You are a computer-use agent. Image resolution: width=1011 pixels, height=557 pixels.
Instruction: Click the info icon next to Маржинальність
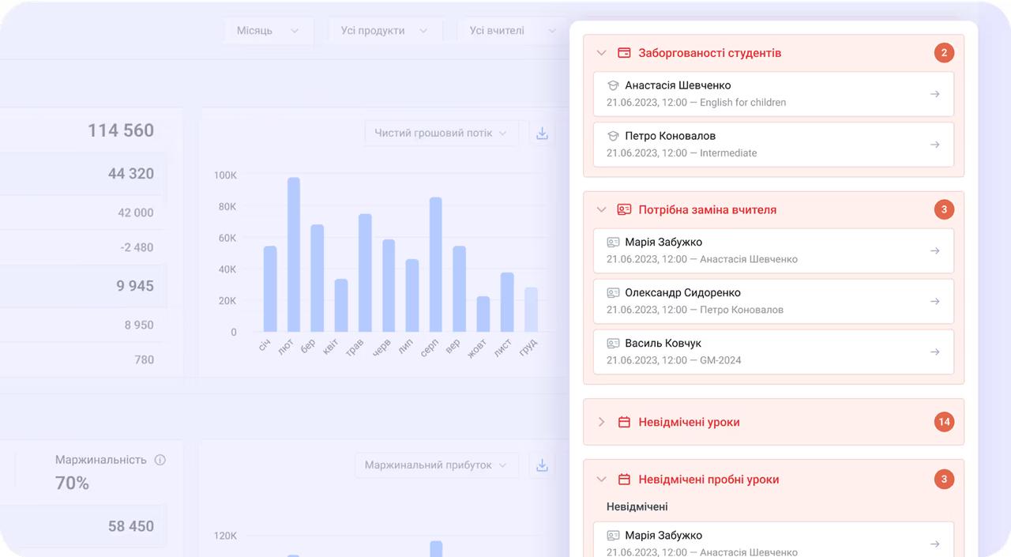160,460
